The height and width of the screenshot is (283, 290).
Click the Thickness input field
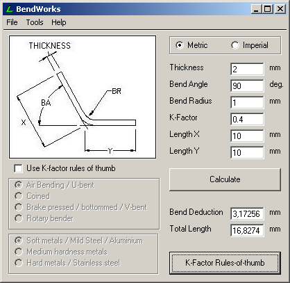pyautogui.click(x=247, y=69)
